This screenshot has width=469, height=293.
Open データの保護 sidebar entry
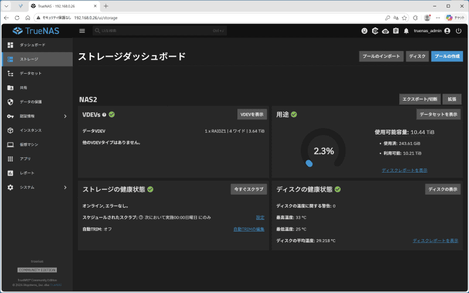coord(37,102)
